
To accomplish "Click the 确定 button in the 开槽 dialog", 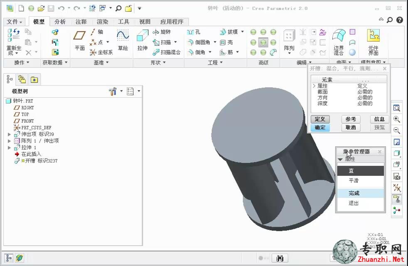I will point(320,128).
